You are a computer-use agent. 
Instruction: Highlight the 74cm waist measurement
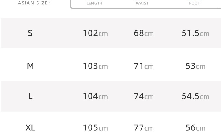(144, 96)
